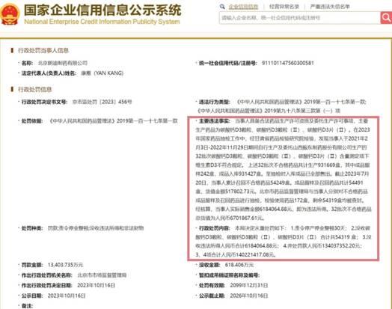This screenshot has height=309, width=392.
Task: Click the 法定代表人(负责人)姓名 label
Action: tap(49, 73)
